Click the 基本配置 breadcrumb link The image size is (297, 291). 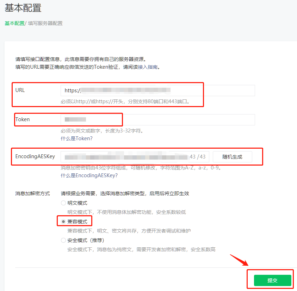[14, 23]
